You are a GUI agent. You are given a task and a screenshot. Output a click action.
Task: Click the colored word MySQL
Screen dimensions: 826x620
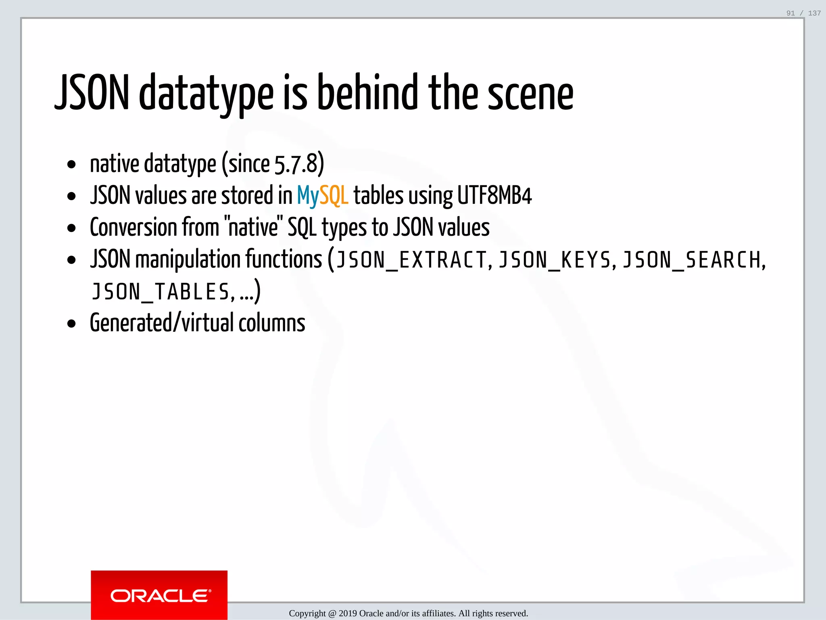click(322, 195)
